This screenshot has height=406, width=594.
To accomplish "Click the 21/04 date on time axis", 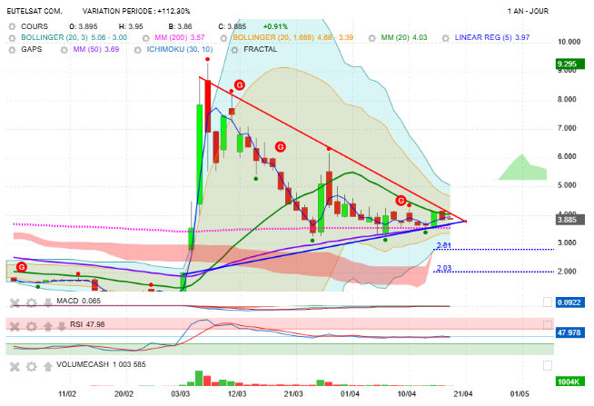I will [463, 394].
